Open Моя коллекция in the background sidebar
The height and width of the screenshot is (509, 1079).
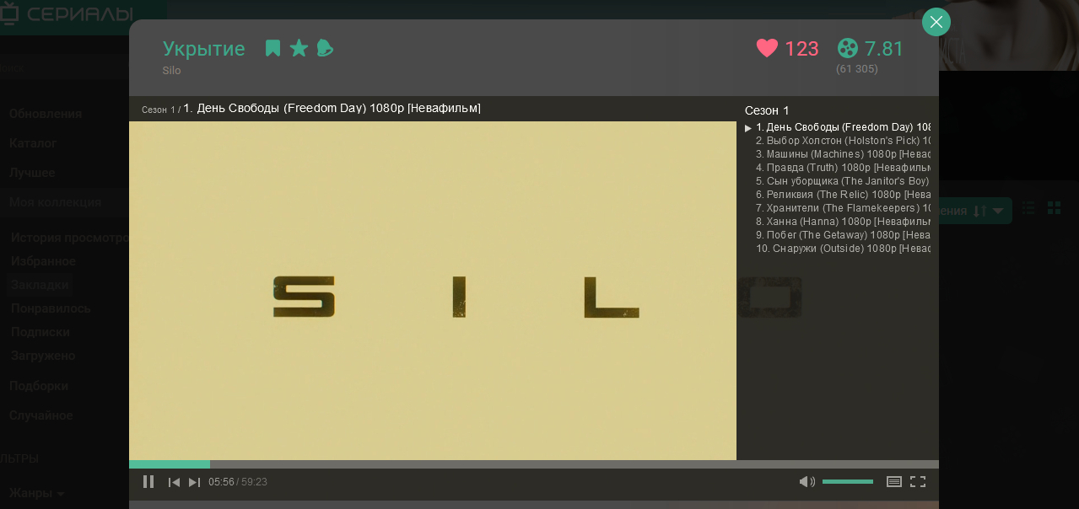pyautogui.click(x=55, y=202)
